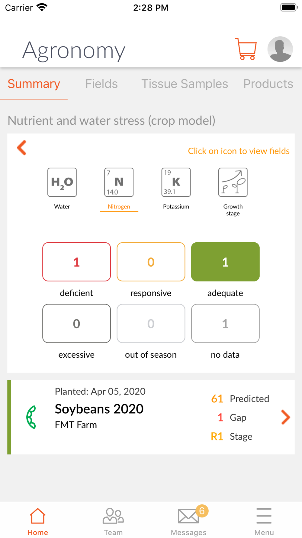The image size is (302, 538).
Task: Open the shopping cart
Action: pyautogui.click(x=246, y=49)
